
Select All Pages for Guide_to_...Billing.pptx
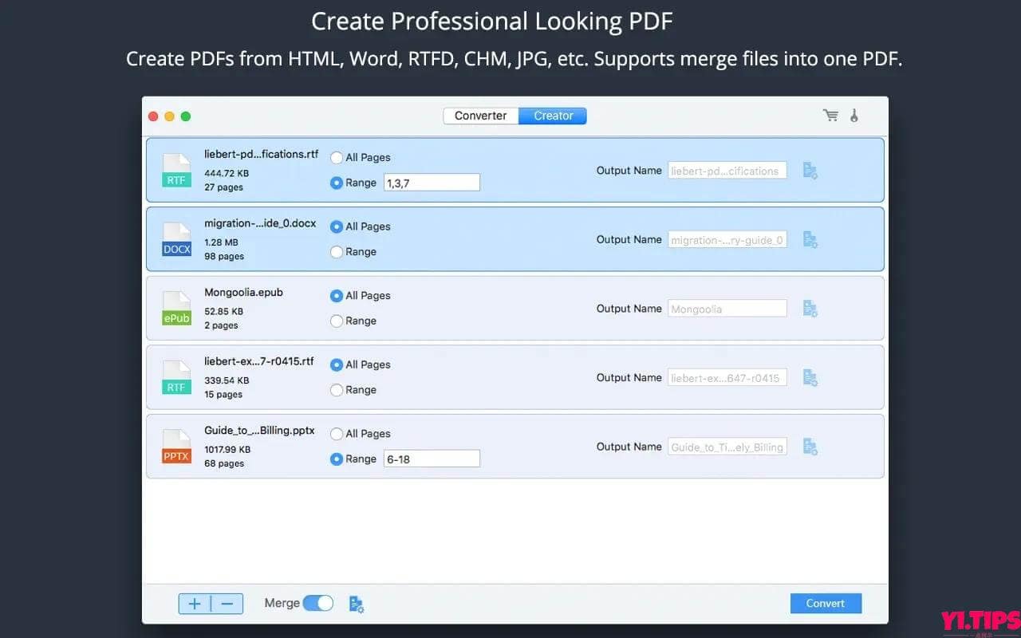click(337, 433)
